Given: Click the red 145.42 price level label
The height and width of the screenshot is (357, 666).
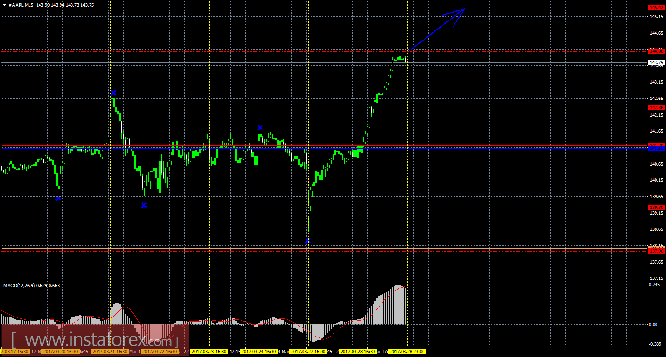Looking at the screenshot, I should (656, 7).
